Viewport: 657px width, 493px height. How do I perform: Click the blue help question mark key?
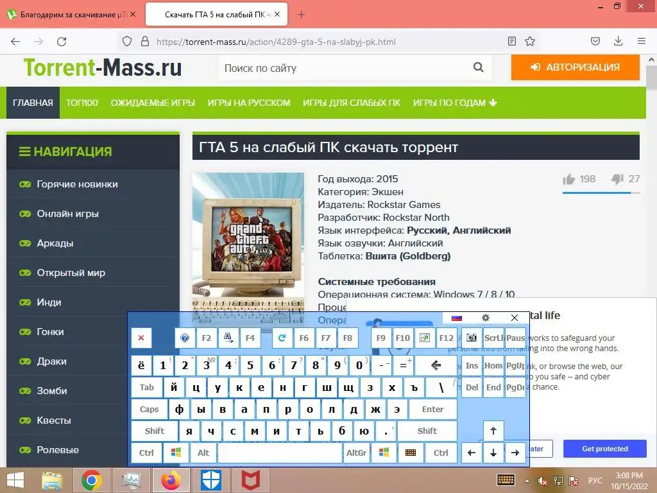(185, 338)
